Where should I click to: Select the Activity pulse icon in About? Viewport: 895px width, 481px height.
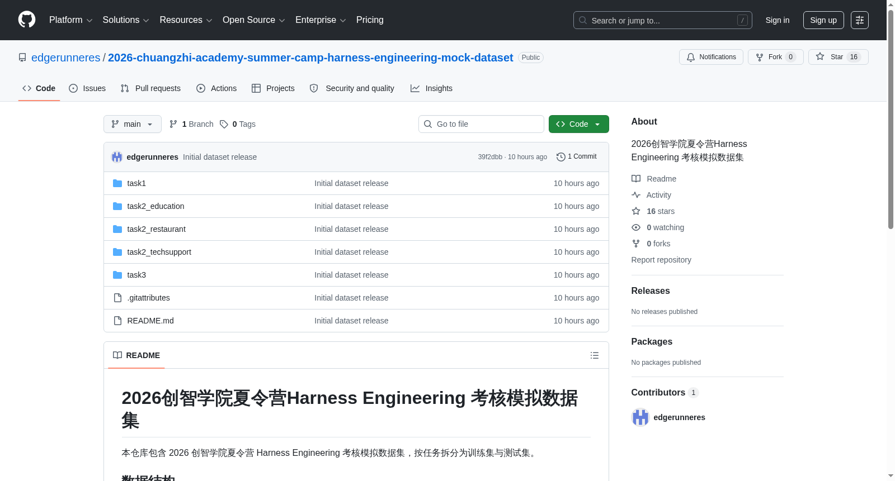point(636,195)
